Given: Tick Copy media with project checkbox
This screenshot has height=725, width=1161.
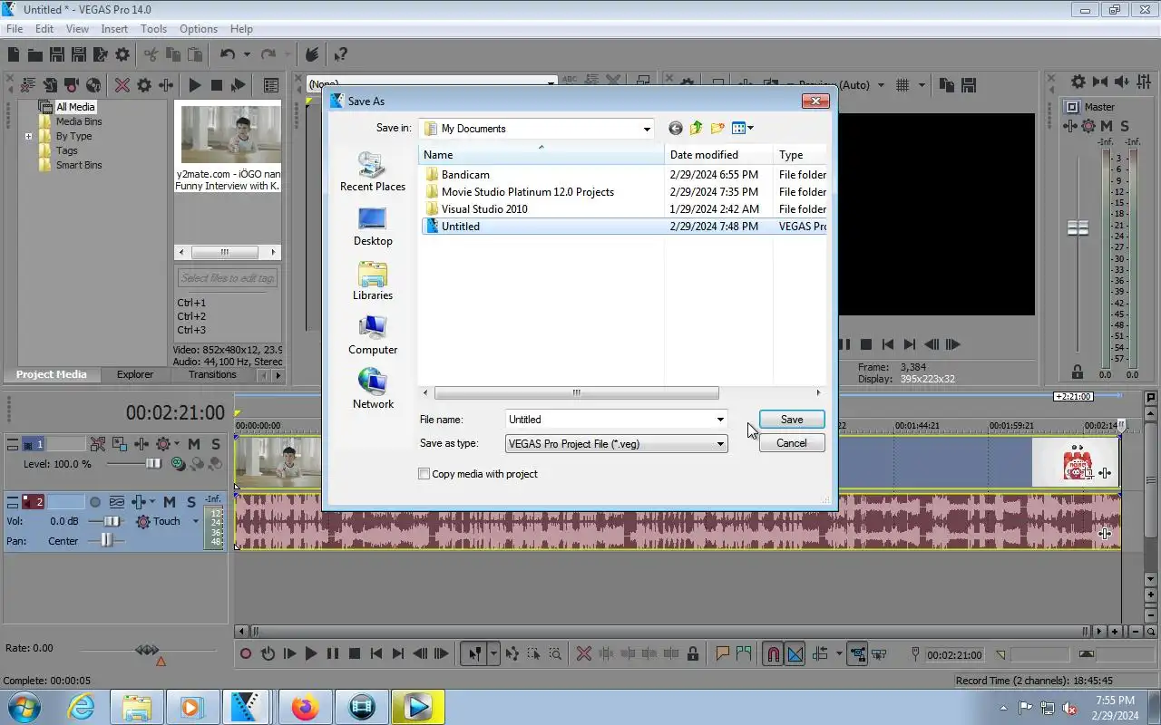Looking at the screenshot, I should [424, 474].
